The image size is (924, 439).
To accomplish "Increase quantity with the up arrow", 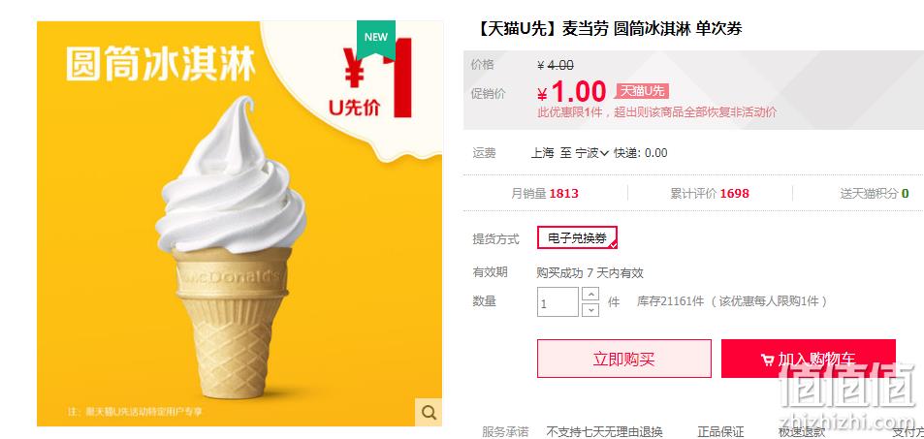I will (589, 294).
